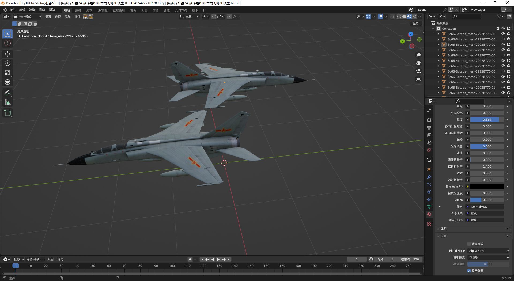Viewport: 514px width, 281px height.
Task: Open the Object Data mesh tab
Action: 429,207
